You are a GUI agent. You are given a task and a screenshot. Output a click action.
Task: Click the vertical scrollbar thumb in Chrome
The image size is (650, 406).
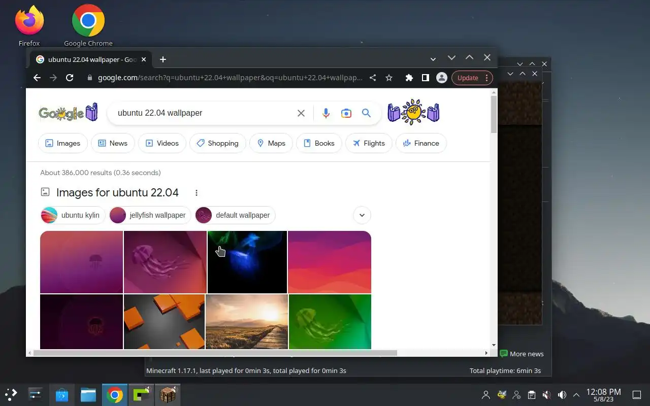(x=494, y=114)
